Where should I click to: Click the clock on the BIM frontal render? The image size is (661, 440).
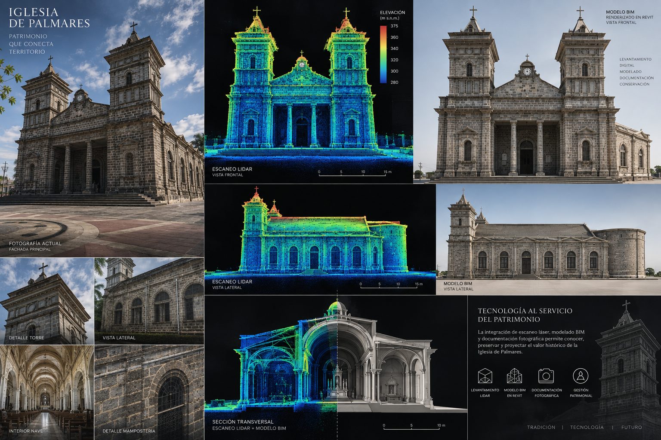point(527,72)
